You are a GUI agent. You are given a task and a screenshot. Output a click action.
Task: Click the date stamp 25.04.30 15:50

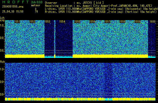13,12
